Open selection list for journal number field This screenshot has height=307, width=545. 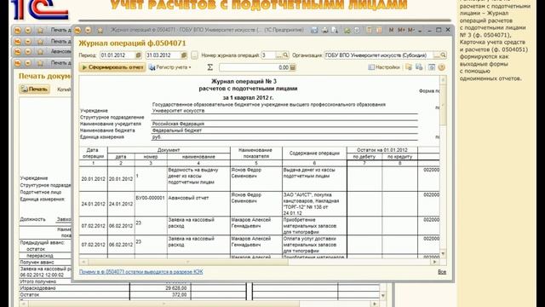click(x=278, y=55)
